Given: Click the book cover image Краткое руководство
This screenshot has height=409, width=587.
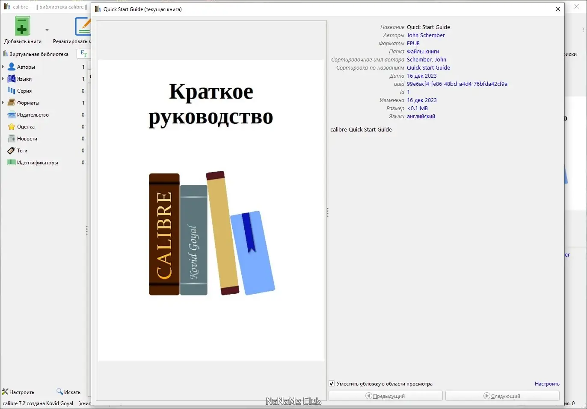Looking at the screenshot, I should click(211, 210).
